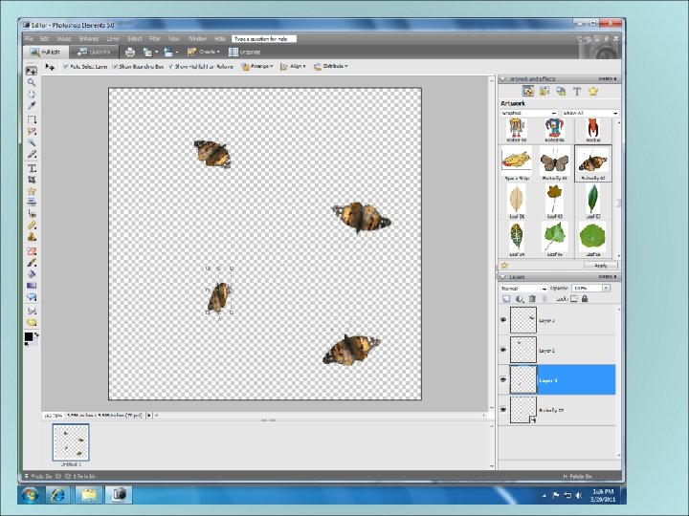
Task: Click the Organize button
Action: 245,53
